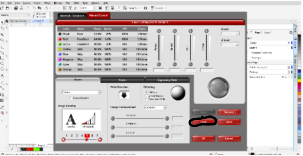Switch to the Materials Database tab
The image size is (303, 156).
pos(72,16)
